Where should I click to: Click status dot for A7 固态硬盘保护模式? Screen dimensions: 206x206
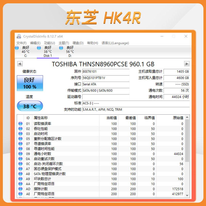20,169
